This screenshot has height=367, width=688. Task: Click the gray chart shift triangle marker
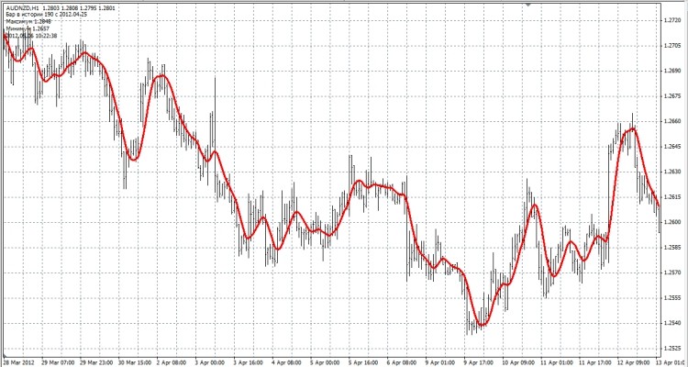527,5
